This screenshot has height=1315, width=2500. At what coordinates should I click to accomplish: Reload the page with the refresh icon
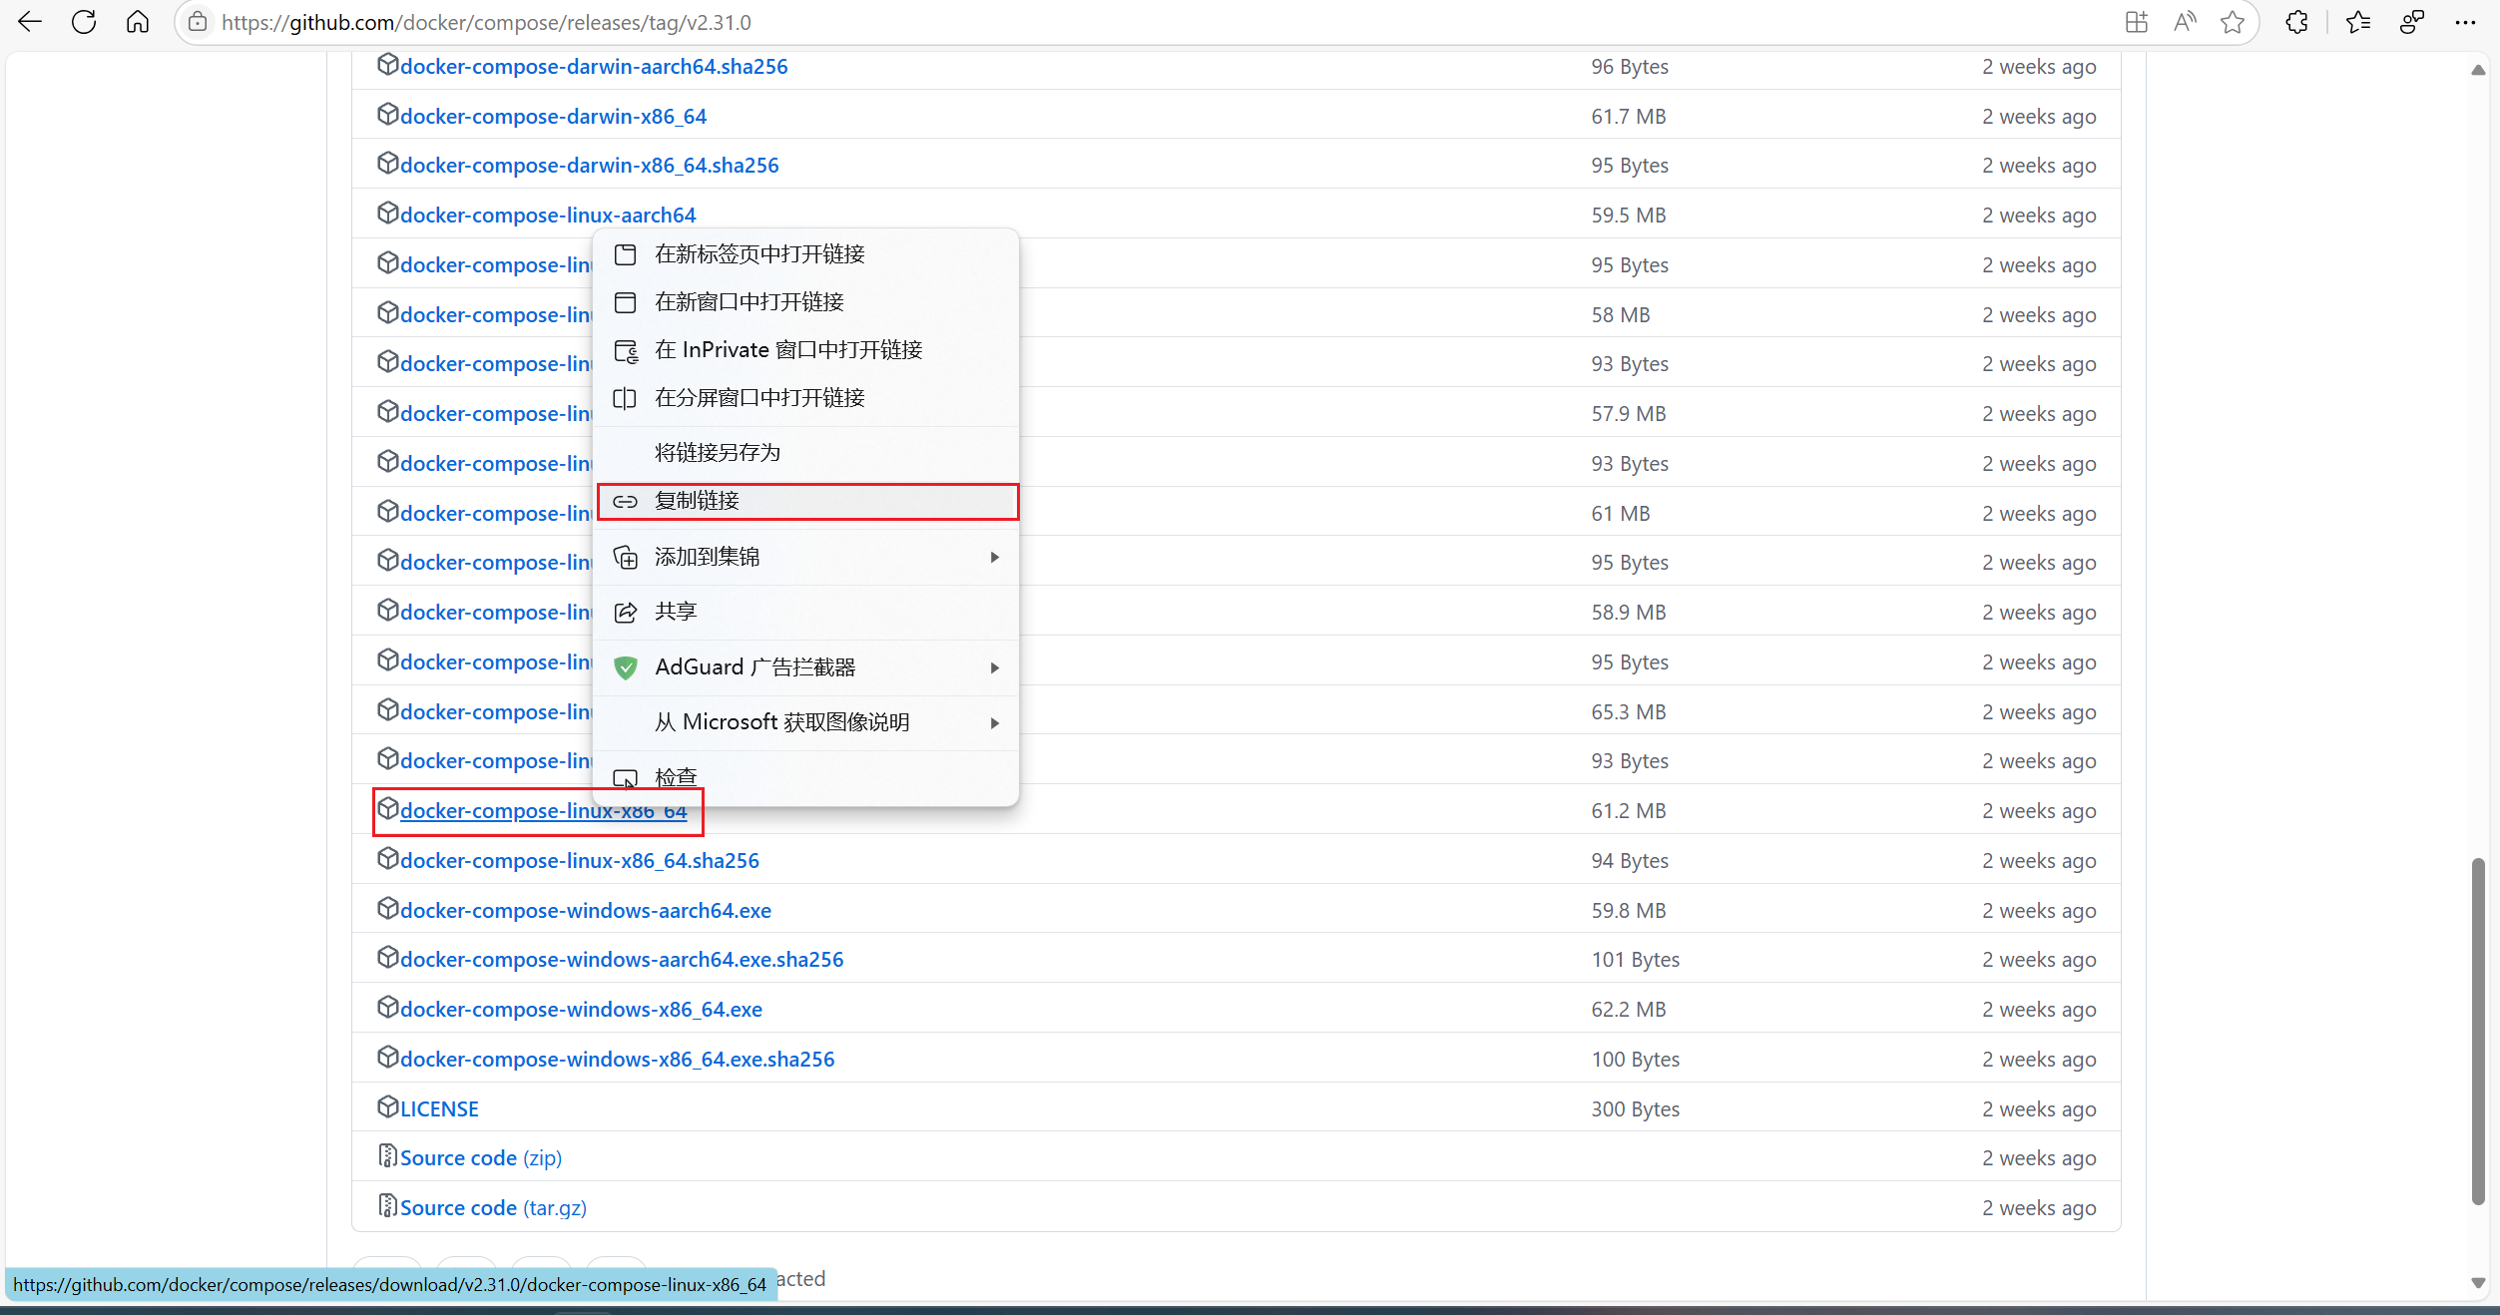[84, 22]
